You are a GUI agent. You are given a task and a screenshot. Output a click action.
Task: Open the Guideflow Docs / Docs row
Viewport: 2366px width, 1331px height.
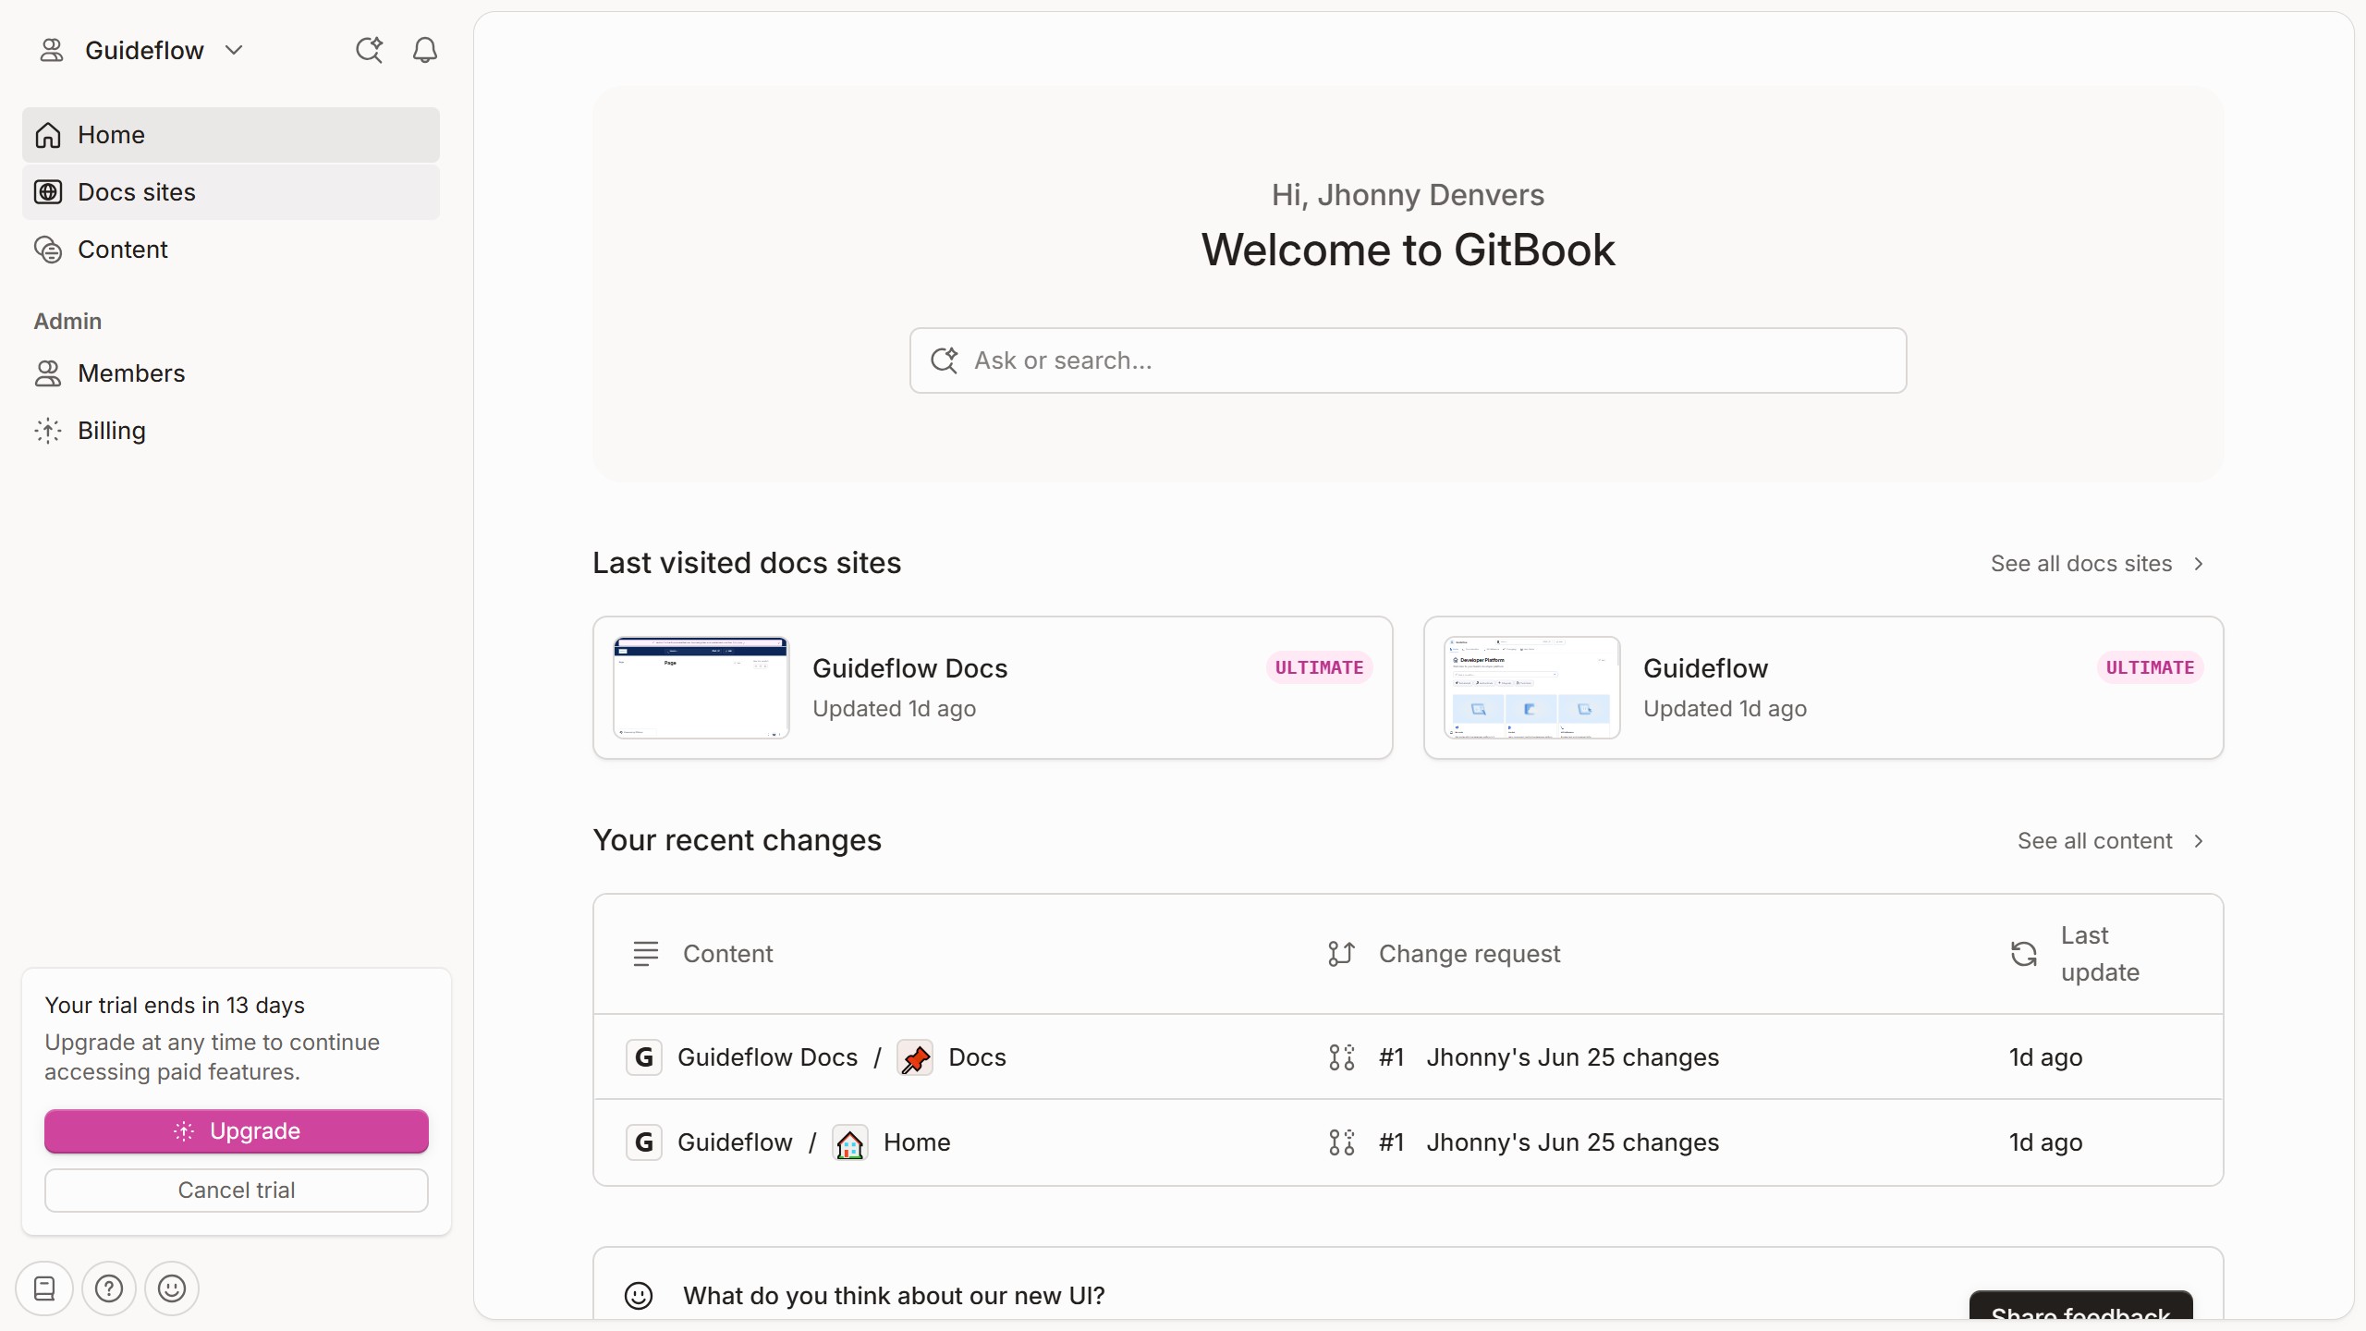click(1408, 1057)
